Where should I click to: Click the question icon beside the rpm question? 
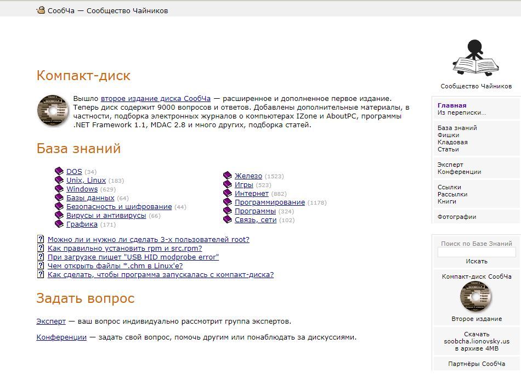coord(41,249)
